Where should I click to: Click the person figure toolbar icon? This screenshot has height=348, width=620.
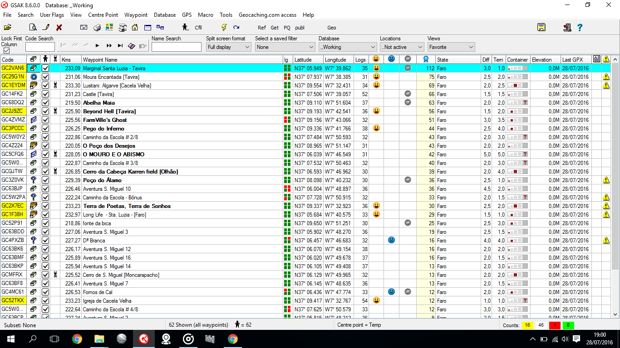click(186, 28)
